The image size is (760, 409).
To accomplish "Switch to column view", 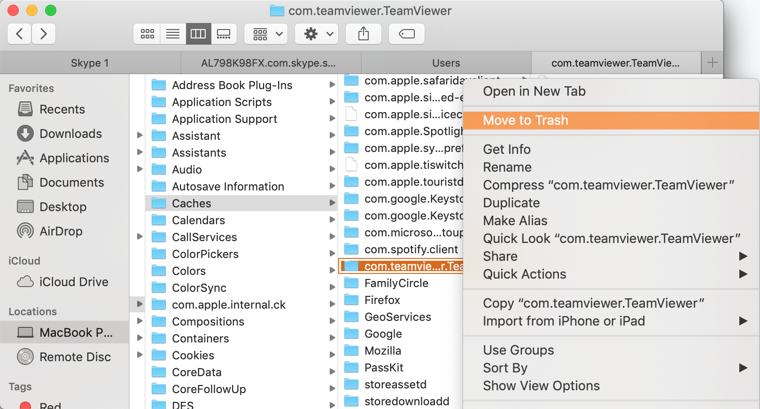I will 198,34.
